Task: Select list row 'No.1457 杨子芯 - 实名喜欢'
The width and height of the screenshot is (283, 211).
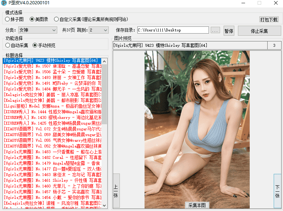Action: 52,192
